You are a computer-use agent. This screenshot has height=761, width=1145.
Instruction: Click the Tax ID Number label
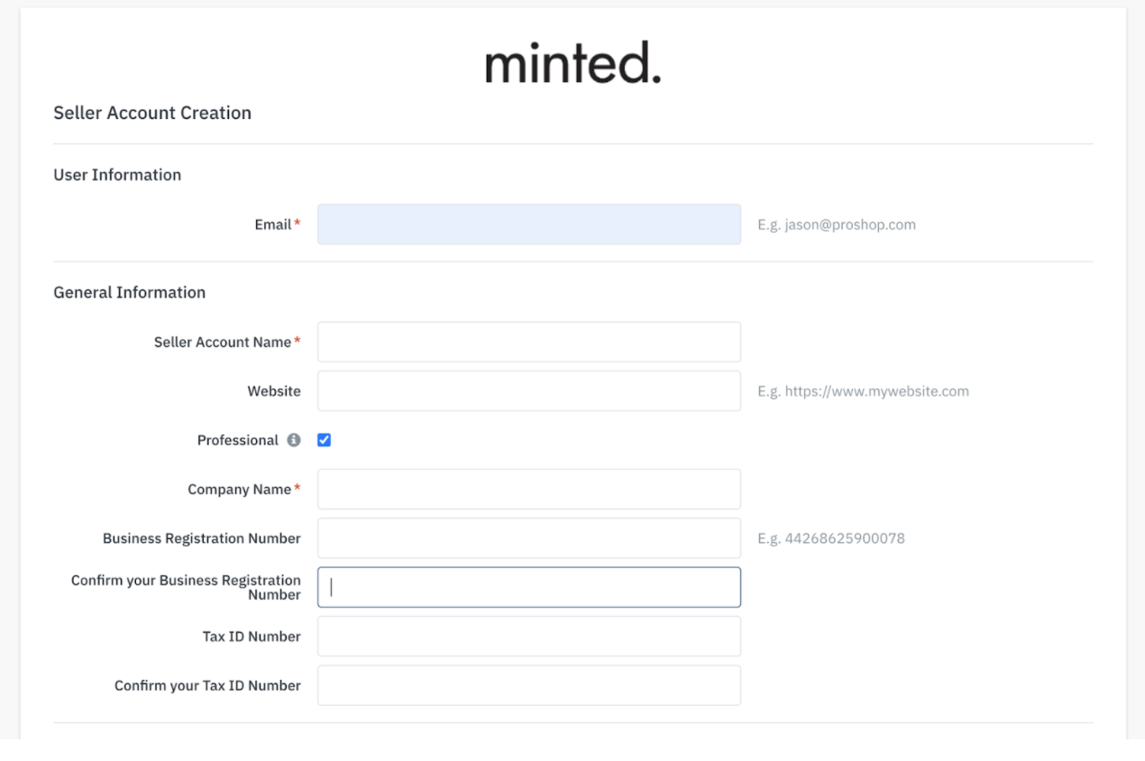[x=252, y=637]
